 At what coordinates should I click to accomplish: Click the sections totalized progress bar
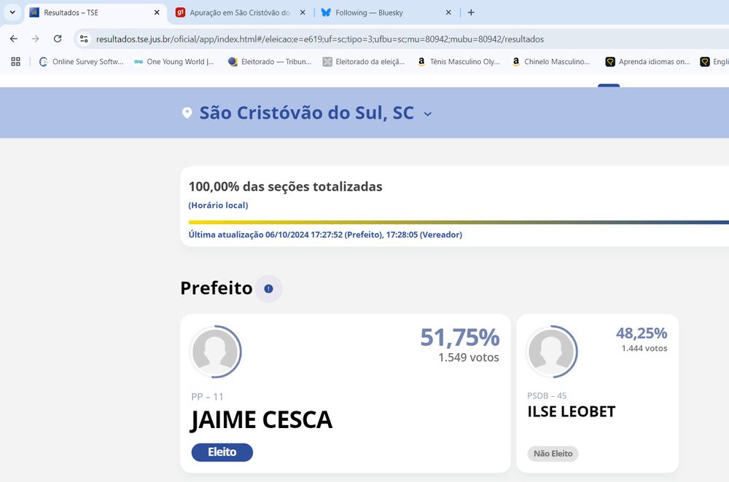(x=459, y=222)
